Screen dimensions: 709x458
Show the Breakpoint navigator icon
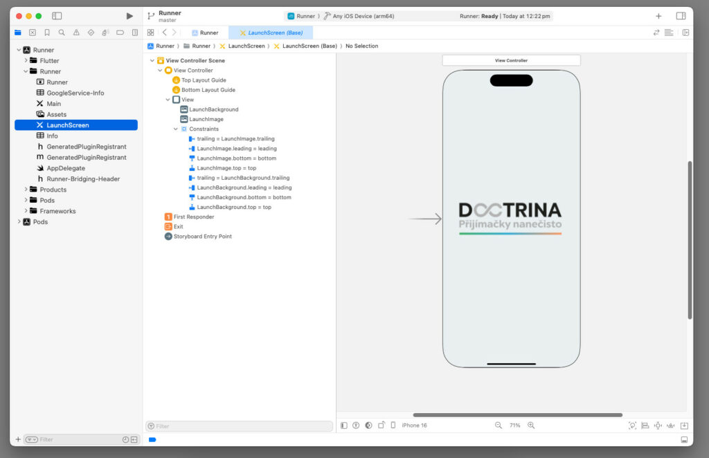(x=120, y=33)
